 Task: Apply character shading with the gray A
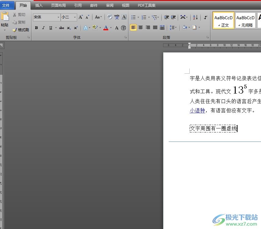[116, 28]
